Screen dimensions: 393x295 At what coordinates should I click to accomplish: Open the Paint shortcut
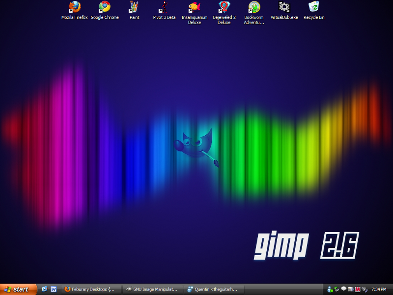coord(134,9)
